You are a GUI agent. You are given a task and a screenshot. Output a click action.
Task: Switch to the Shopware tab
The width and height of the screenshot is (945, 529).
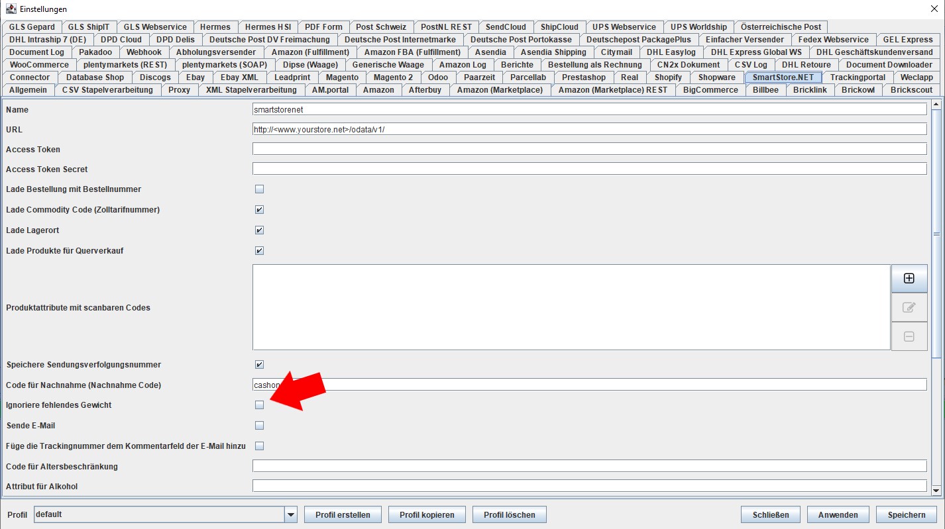click(716, 77)
